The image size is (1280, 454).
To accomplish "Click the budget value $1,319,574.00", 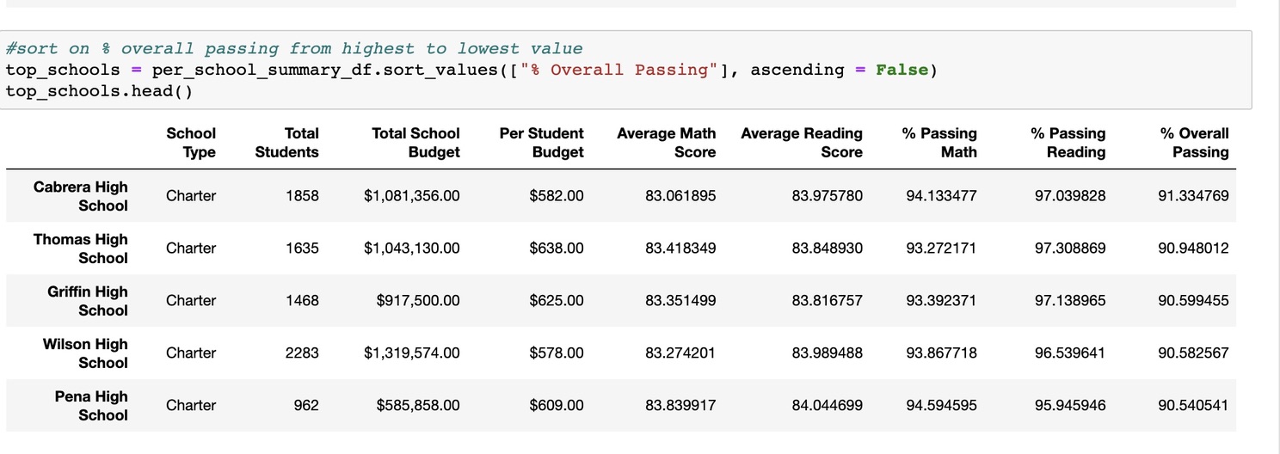I will point(412,353).
